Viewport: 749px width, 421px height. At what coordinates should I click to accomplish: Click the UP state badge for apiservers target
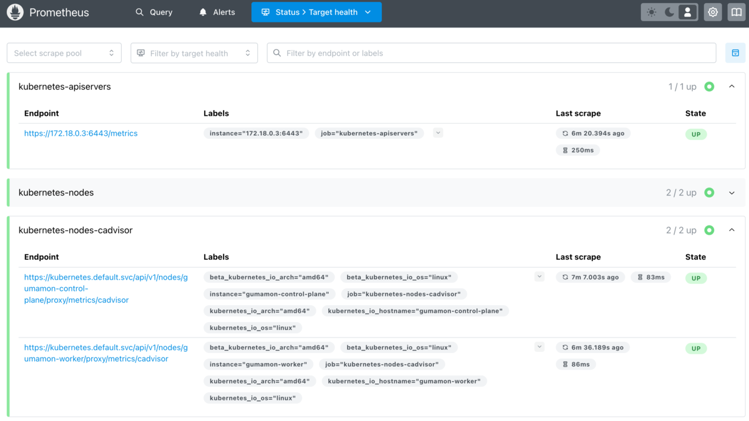click(x=696, y=135)
